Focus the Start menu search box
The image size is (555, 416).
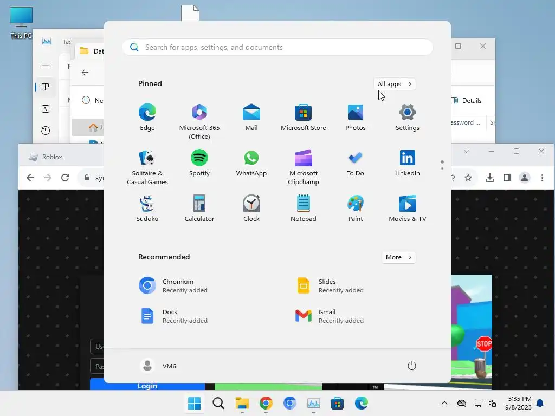pyautogui.click(x=277, y=47)
